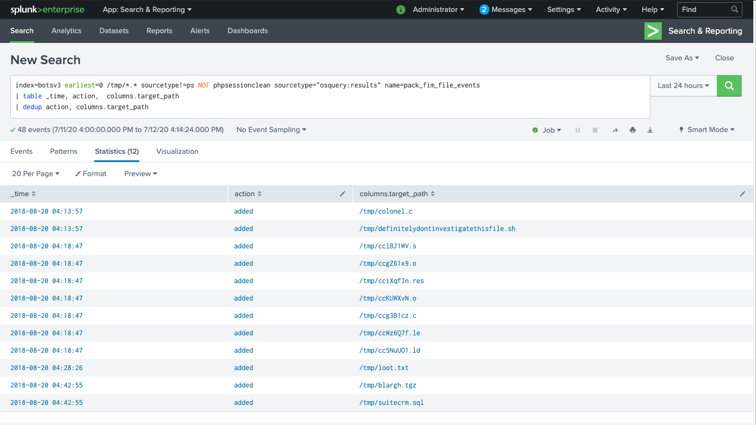Go to Datasets nav tab
Image resolution: width=756 pixels, height=425 pixels.
point(114,31)
